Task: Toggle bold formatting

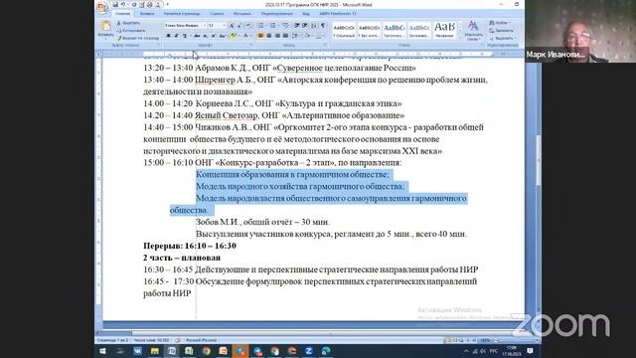Action: (x=168, y=36)
